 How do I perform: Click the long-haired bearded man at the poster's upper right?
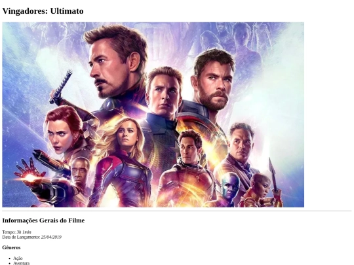pyautogui.click(x=213, y=80)
